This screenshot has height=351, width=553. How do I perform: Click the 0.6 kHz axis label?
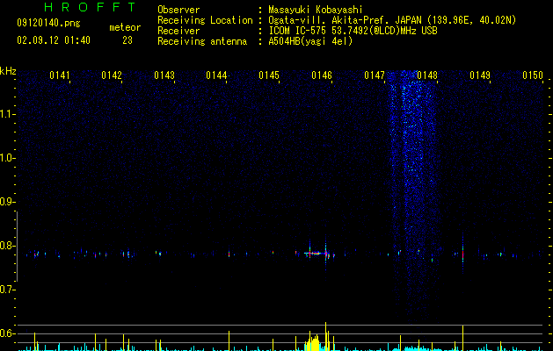coord(6,333)
